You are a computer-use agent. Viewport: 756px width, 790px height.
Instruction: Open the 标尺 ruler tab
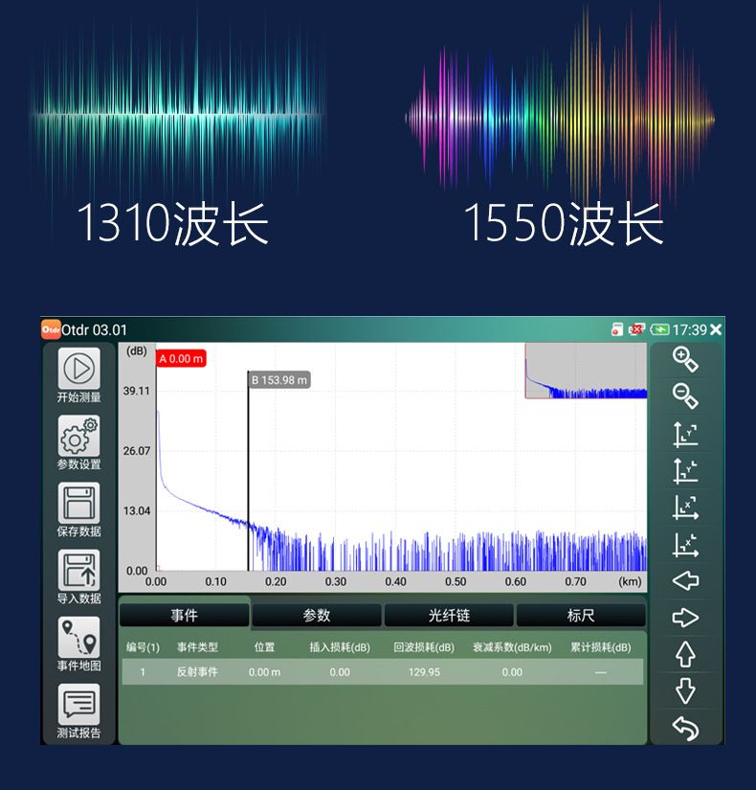[x=581, y=616]
